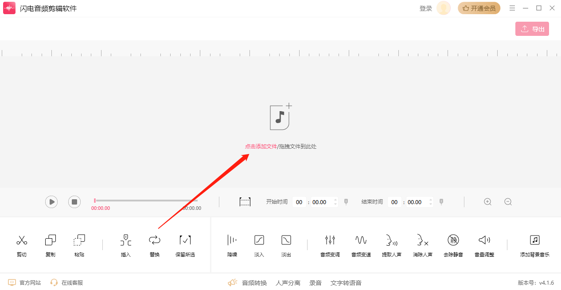Zoom out on the waveform
The image size is (561, 290).
[x=508, y=202]
